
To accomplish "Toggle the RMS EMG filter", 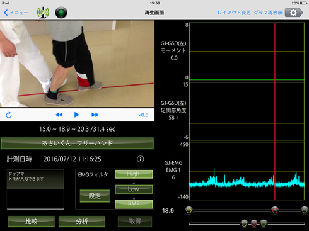I will click(134, 204).
